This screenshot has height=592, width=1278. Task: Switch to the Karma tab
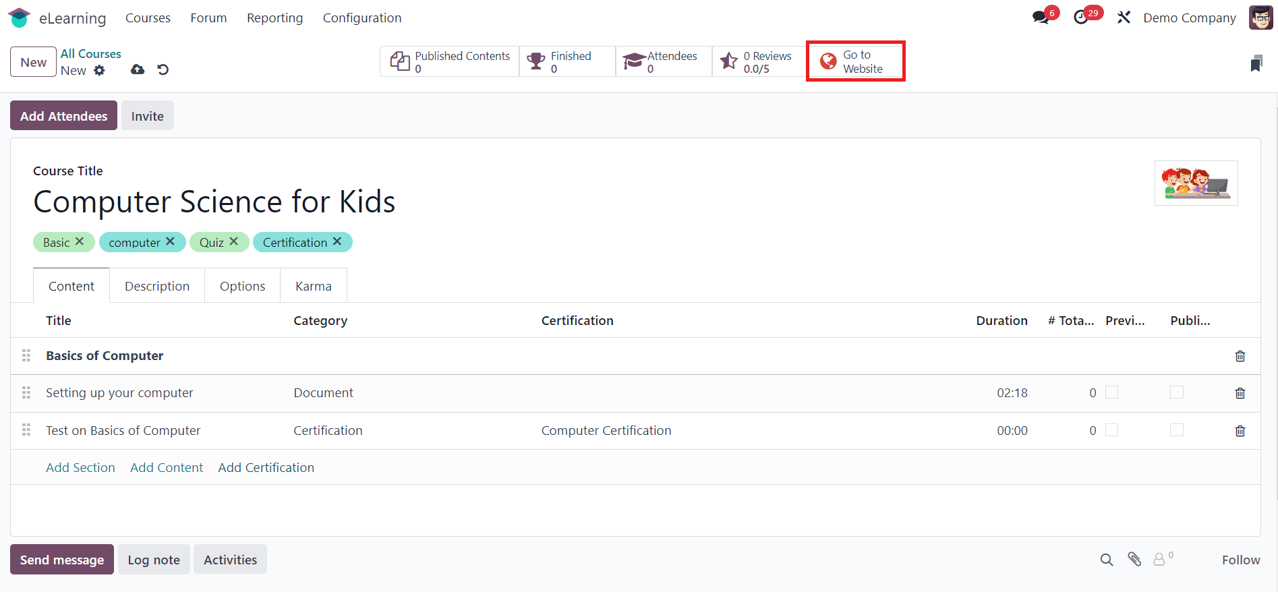(314, 286)
